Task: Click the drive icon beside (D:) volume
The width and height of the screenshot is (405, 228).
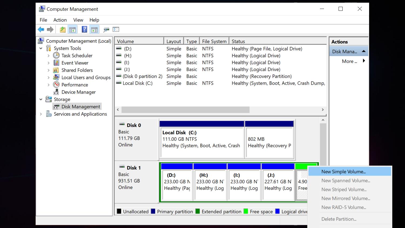Action: tap(119, 49)
